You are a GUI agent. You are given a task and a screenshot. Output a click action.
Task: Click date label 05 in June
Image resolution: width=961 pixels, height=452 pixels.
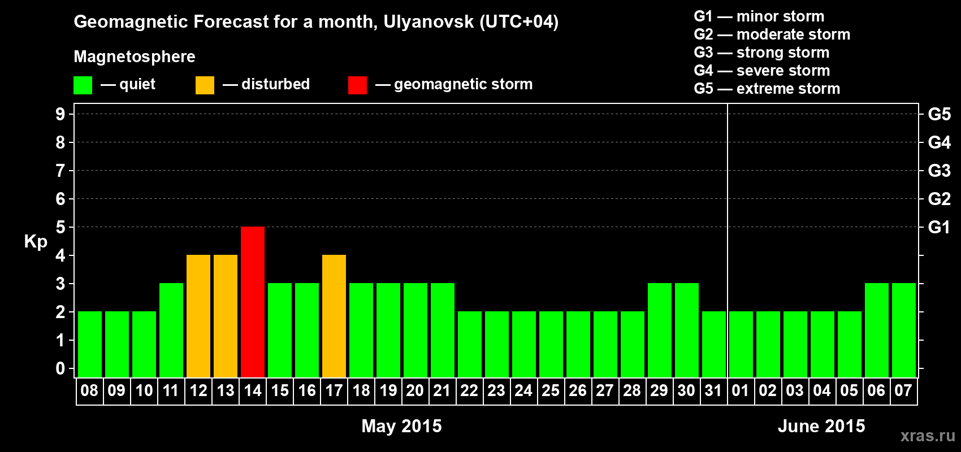tap(849, 390)
